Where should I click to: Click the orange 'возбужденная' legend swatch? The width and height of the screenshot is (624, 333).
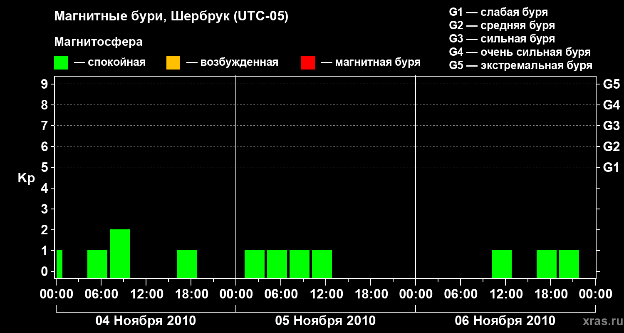point(173,63)
